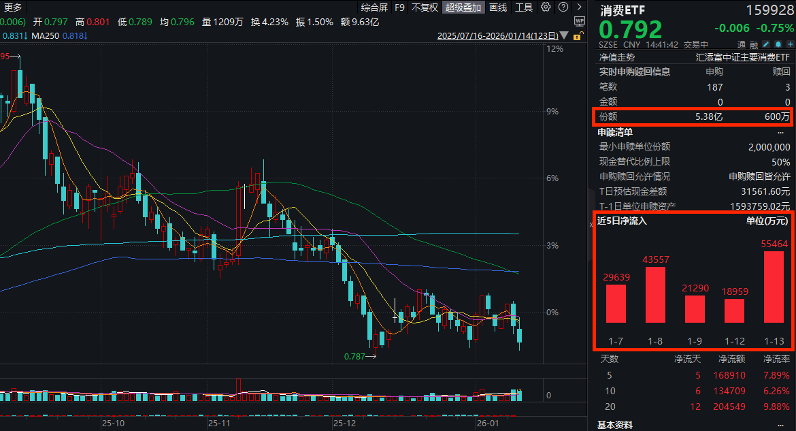Viewport: 796px width, 431px height.
Task: Open the help question-mark icon
Action: [563, 7]
